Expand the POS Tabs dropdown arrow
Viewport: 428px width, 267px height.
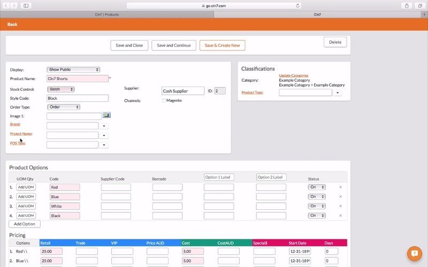point(104,145)
